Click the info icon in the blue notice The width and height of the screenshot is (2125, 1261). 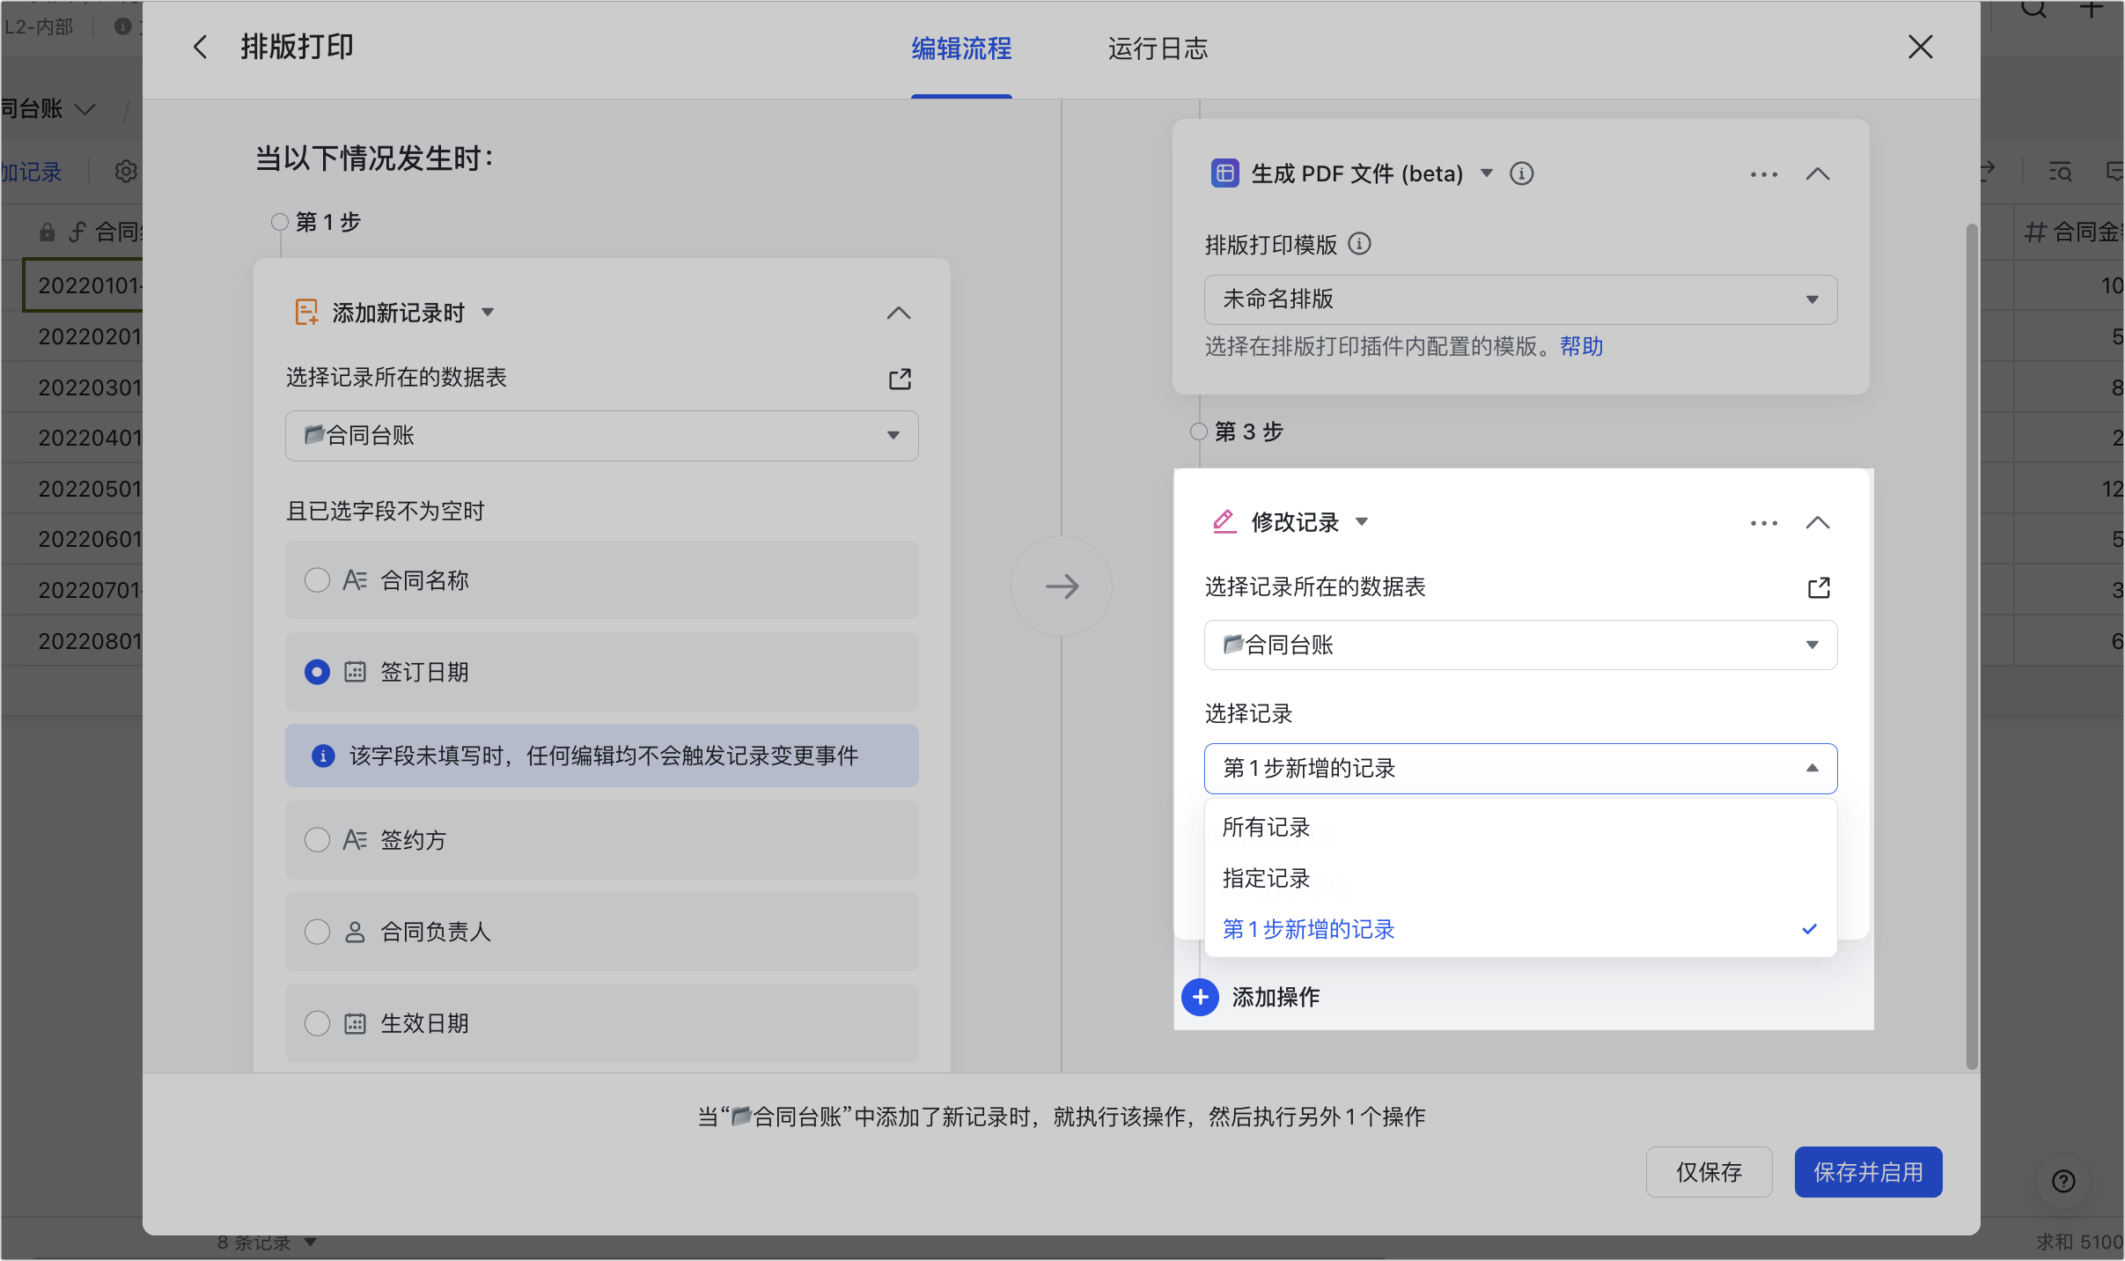coord(323,756)
